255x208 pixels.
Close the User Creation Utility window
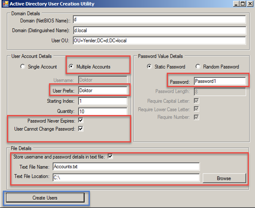click(250, 4)
